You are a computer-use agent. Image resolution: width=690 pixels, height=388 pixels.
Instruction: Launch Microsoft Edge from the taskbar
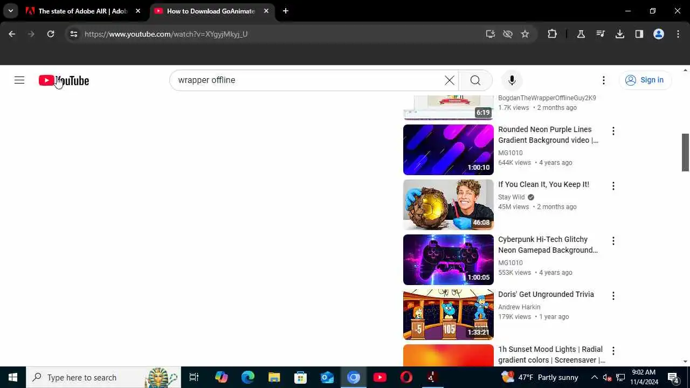[x=248, y=377]
